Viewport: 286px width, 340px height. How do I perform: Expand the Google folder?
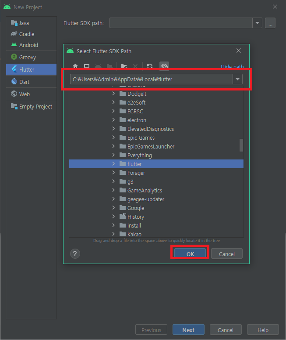coord(113,208)
